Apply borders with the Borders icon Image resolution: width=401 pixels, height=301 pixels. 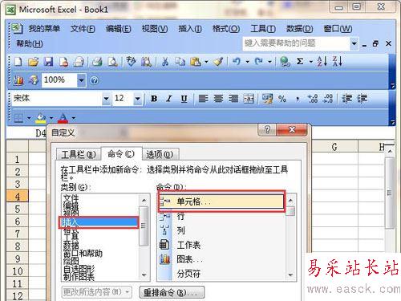[x=18, y=118]
